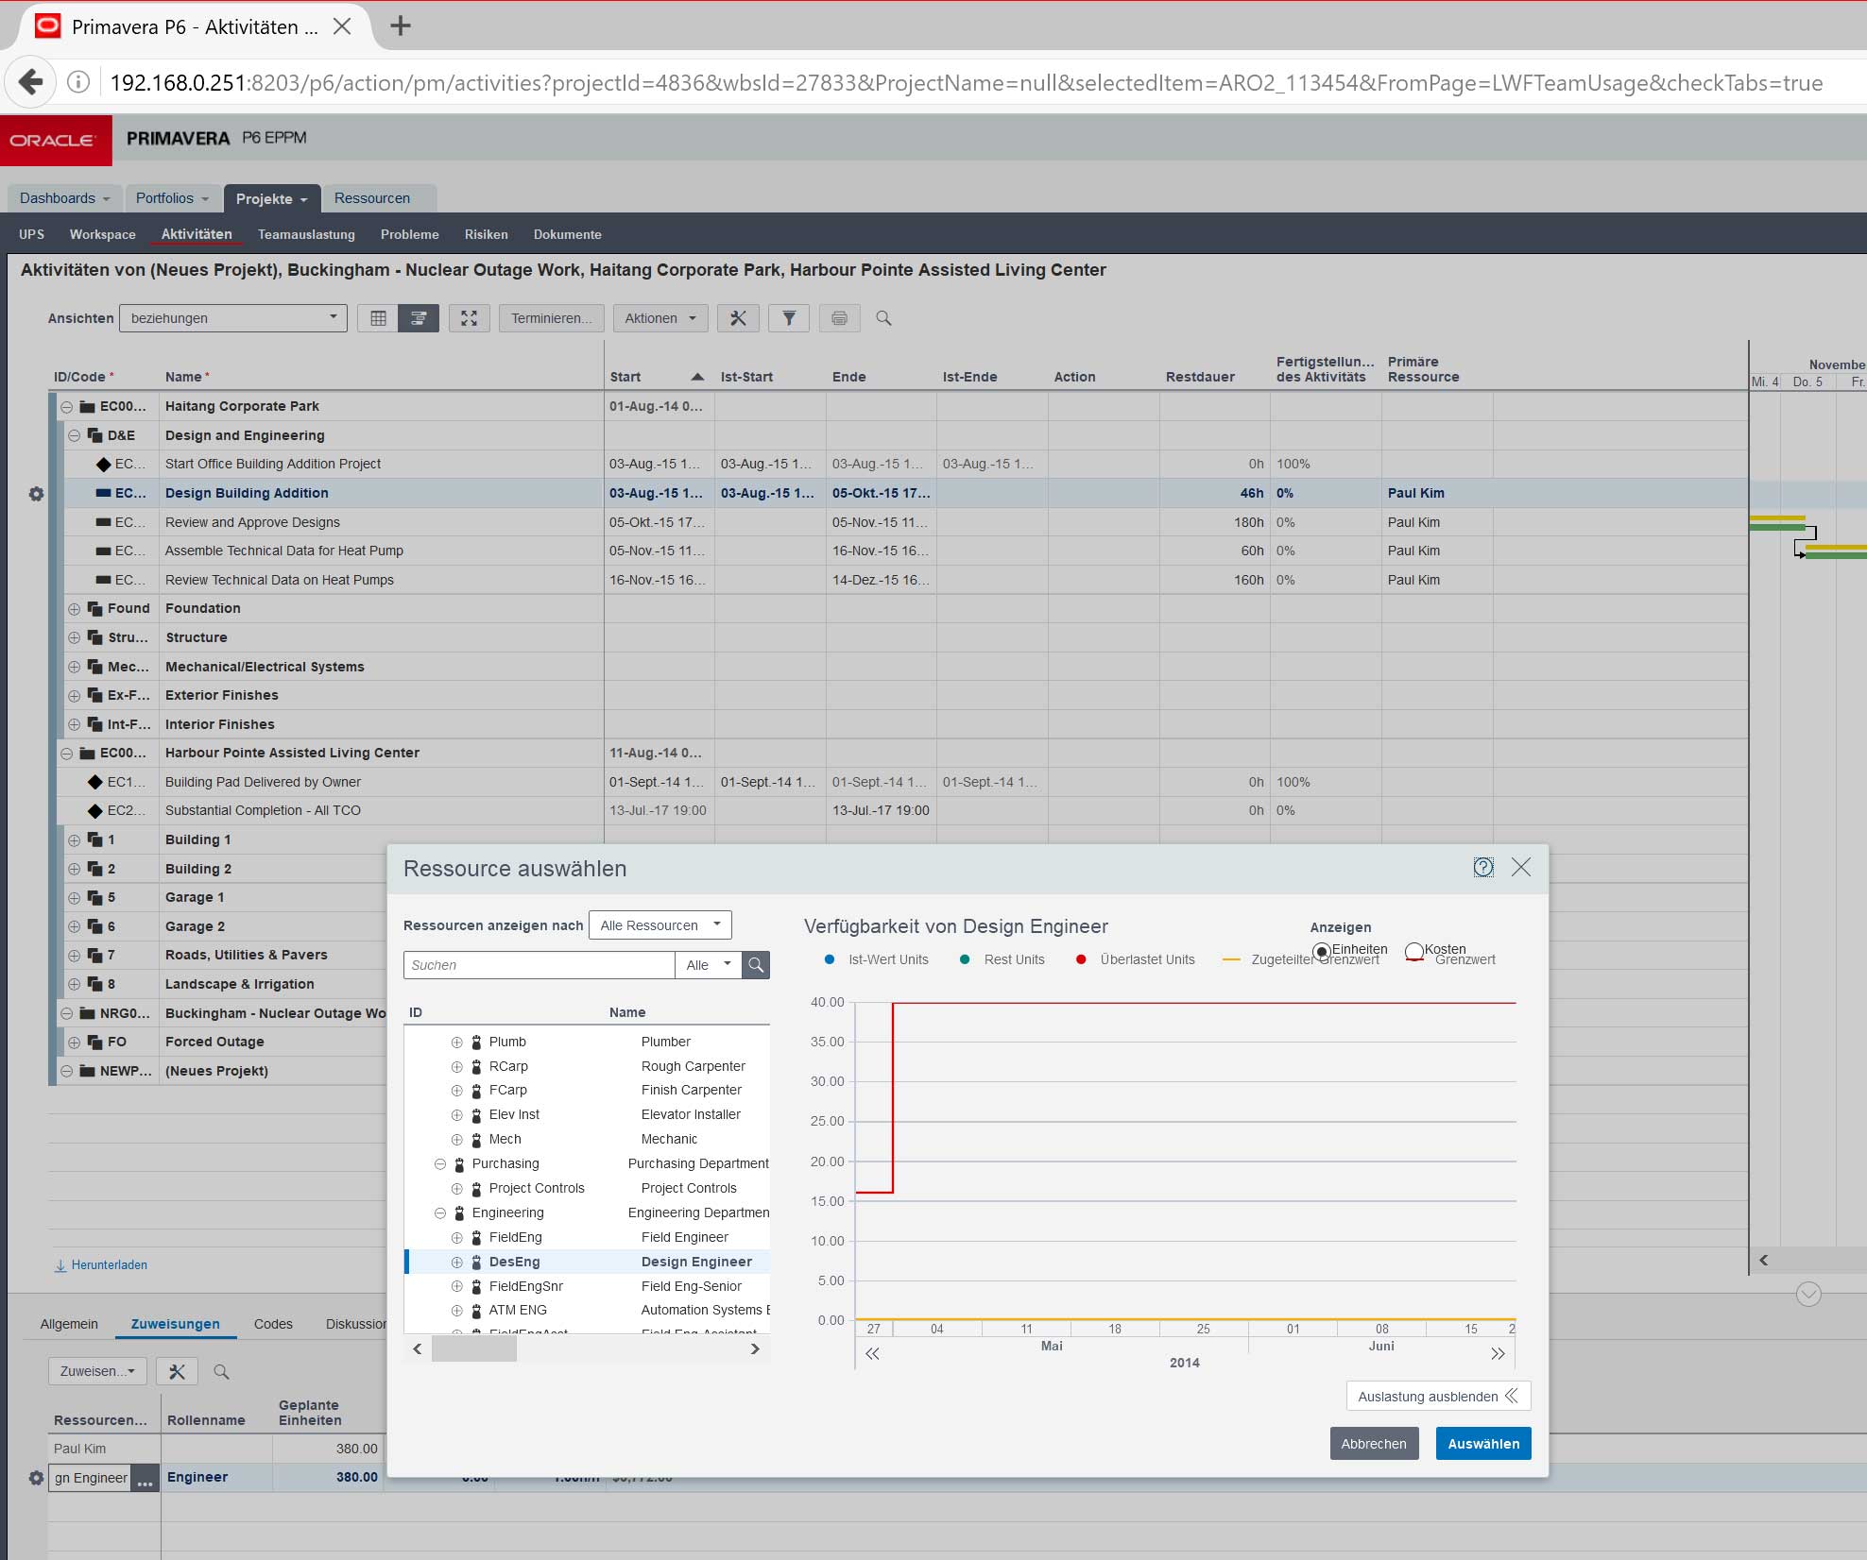Open help icon in Ressource auswählen dialog
The width and height of the screenshot is (1867, 1560).
1483,867
